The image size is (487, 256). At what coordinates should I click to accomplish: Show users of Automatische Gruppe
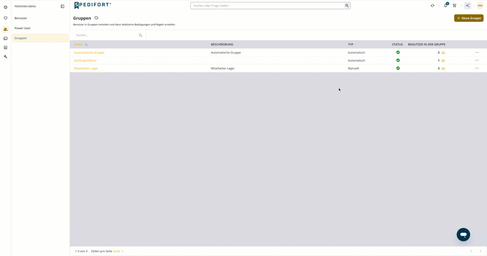pos(443,53)
